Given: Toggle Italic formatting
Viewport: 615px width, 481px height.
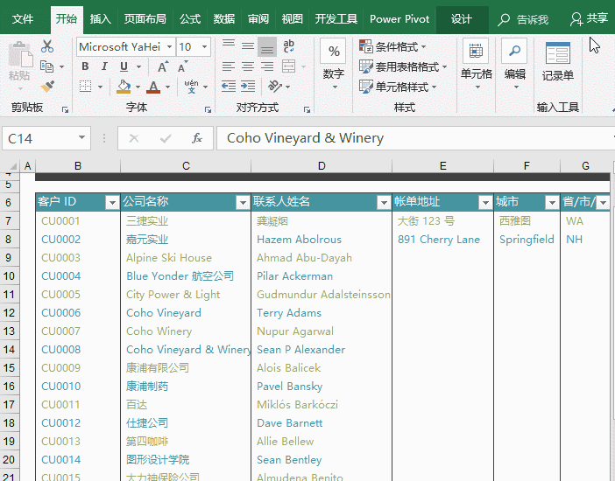Looking at the screenshot, I should pos(102,66).
